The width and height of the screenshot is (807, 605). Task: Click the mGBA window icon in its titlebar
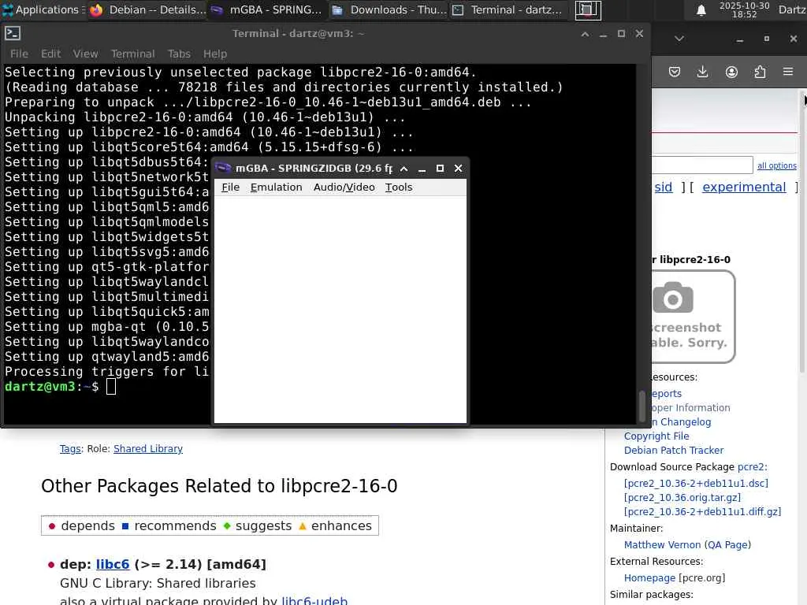223,168
